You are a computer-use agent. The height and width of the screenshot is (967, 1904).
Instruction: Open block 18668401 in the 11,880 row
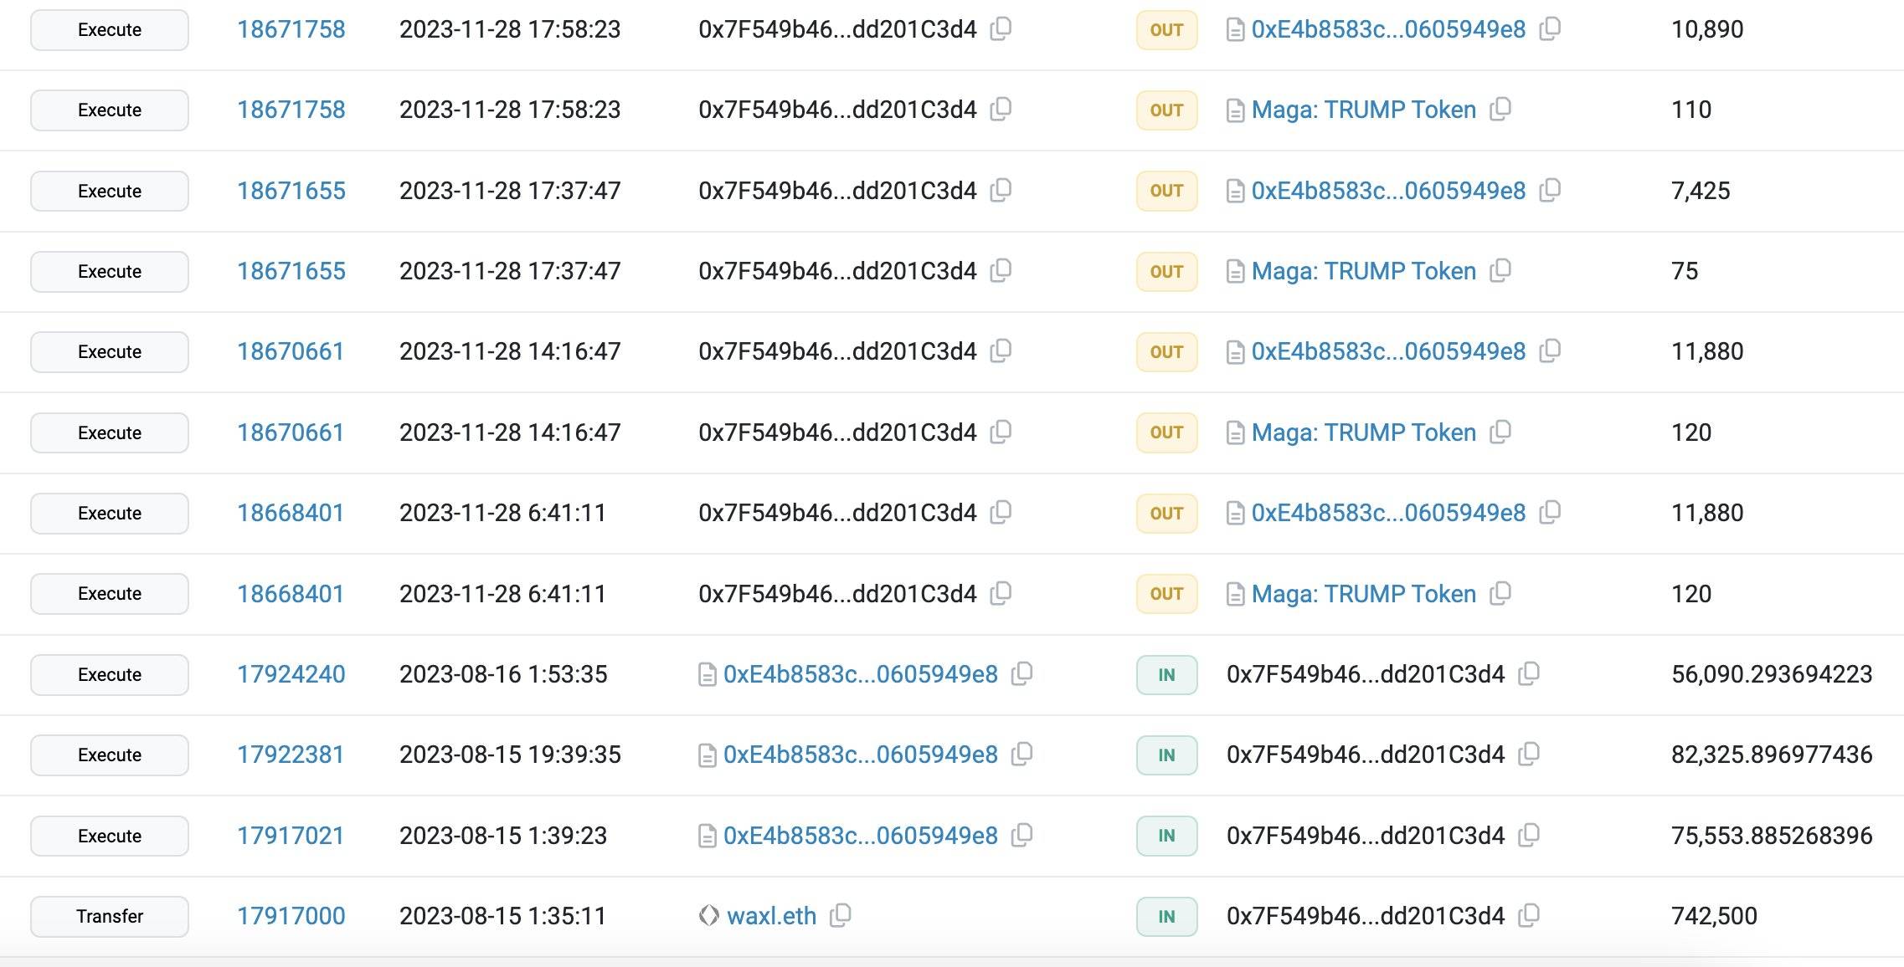pos(291,513)
